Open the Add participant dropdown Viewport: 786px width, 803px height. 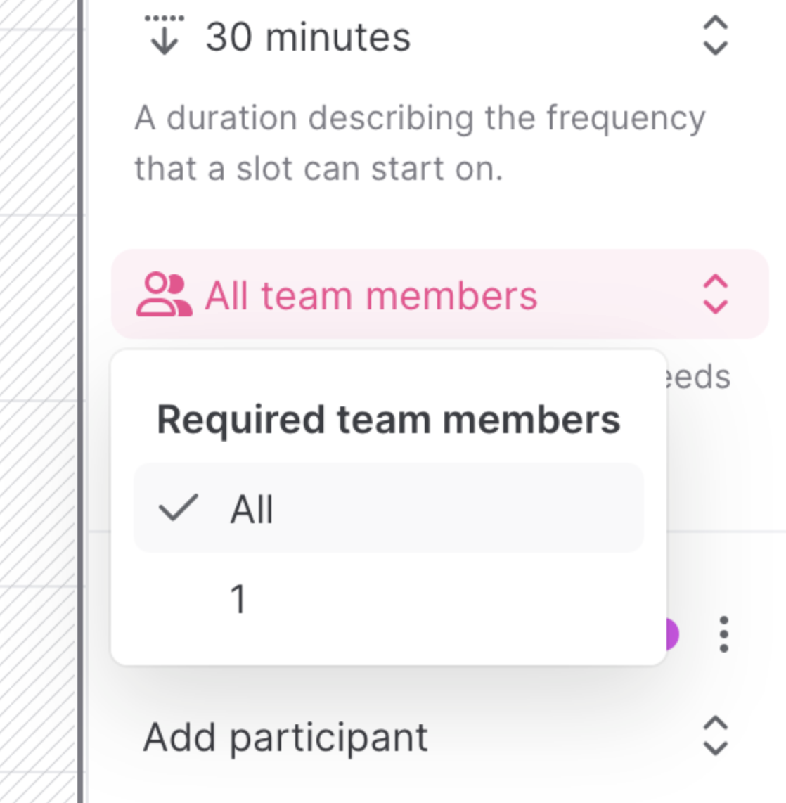click(285, 737)
